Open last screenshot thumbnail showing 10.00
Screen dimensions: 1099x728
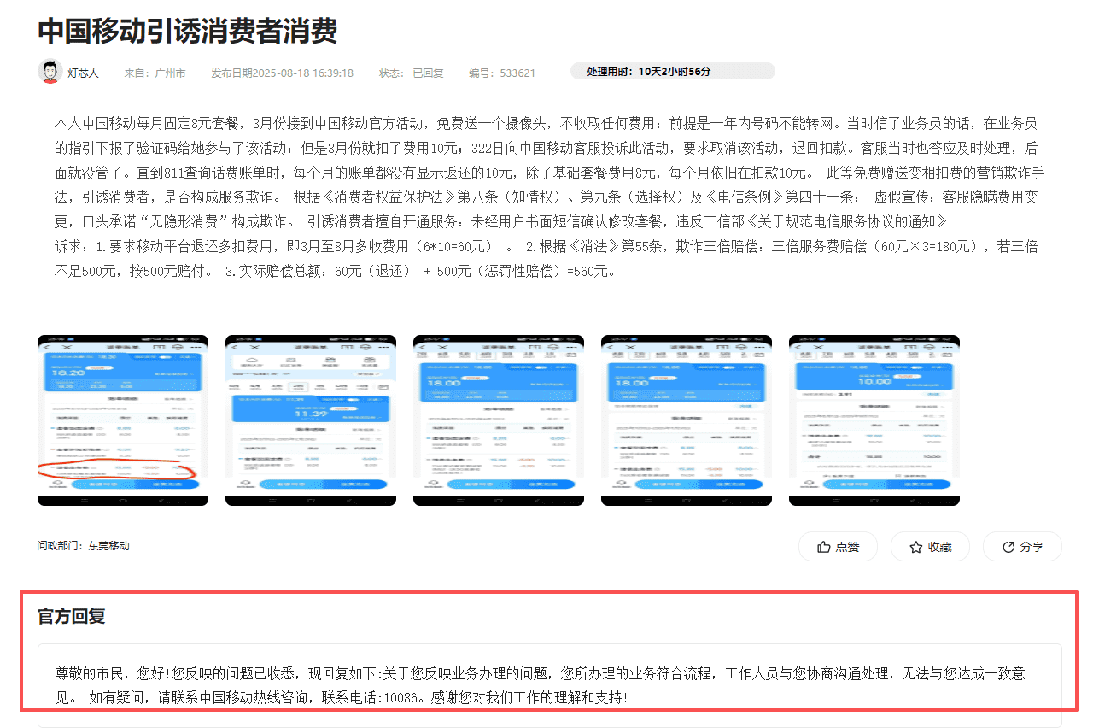click(x=874, y=420)
